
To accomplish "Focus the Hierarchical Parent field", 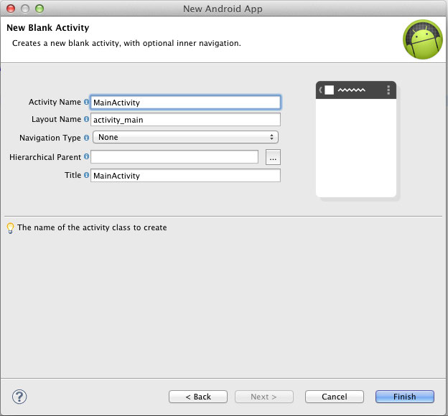I will tap(174, 157).
